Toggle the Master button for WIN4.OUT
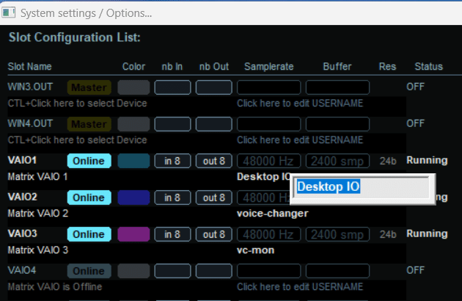The width and height of the screenshot is (462, 301). click(89, 124)
